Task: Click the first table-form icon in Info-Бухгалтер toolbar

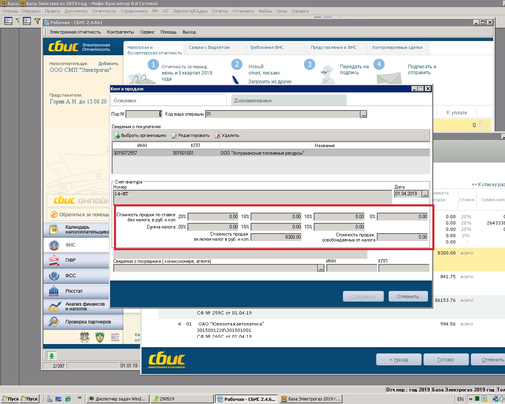Action: click(x=8, y=21)
